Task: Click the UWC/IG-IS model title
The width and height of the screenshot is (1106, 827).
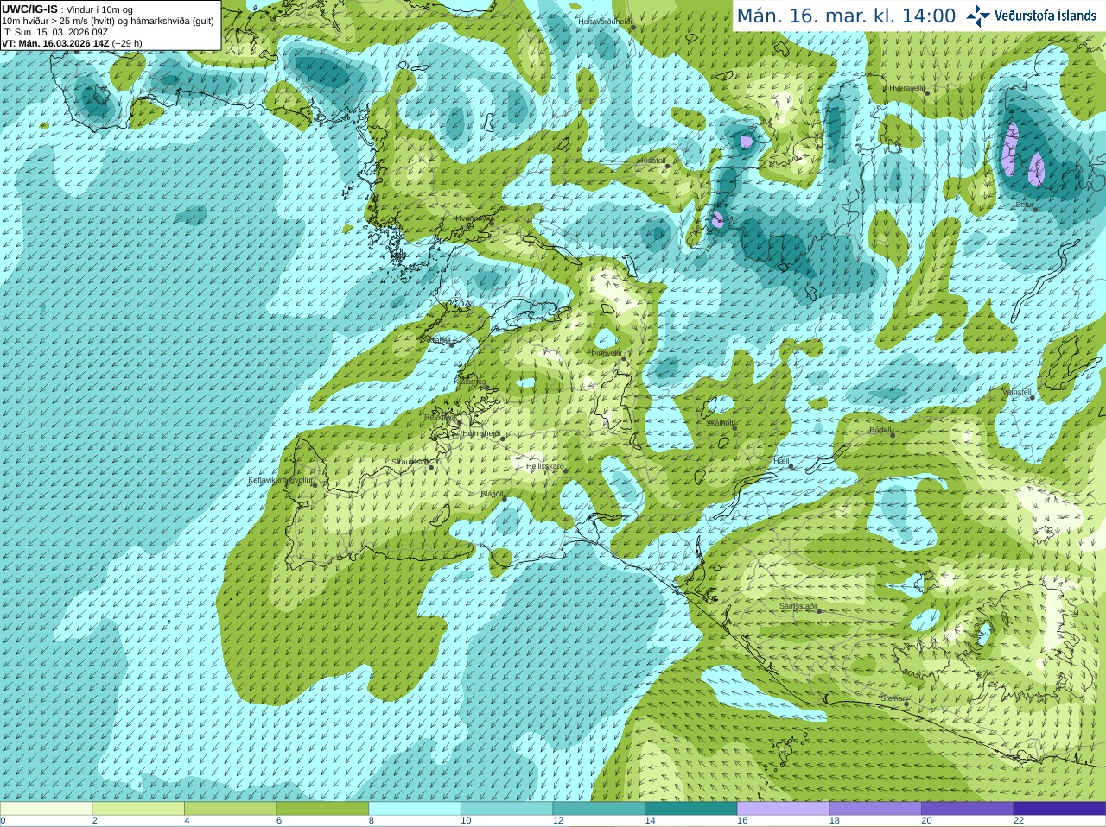Action: (x=29, y=9)
